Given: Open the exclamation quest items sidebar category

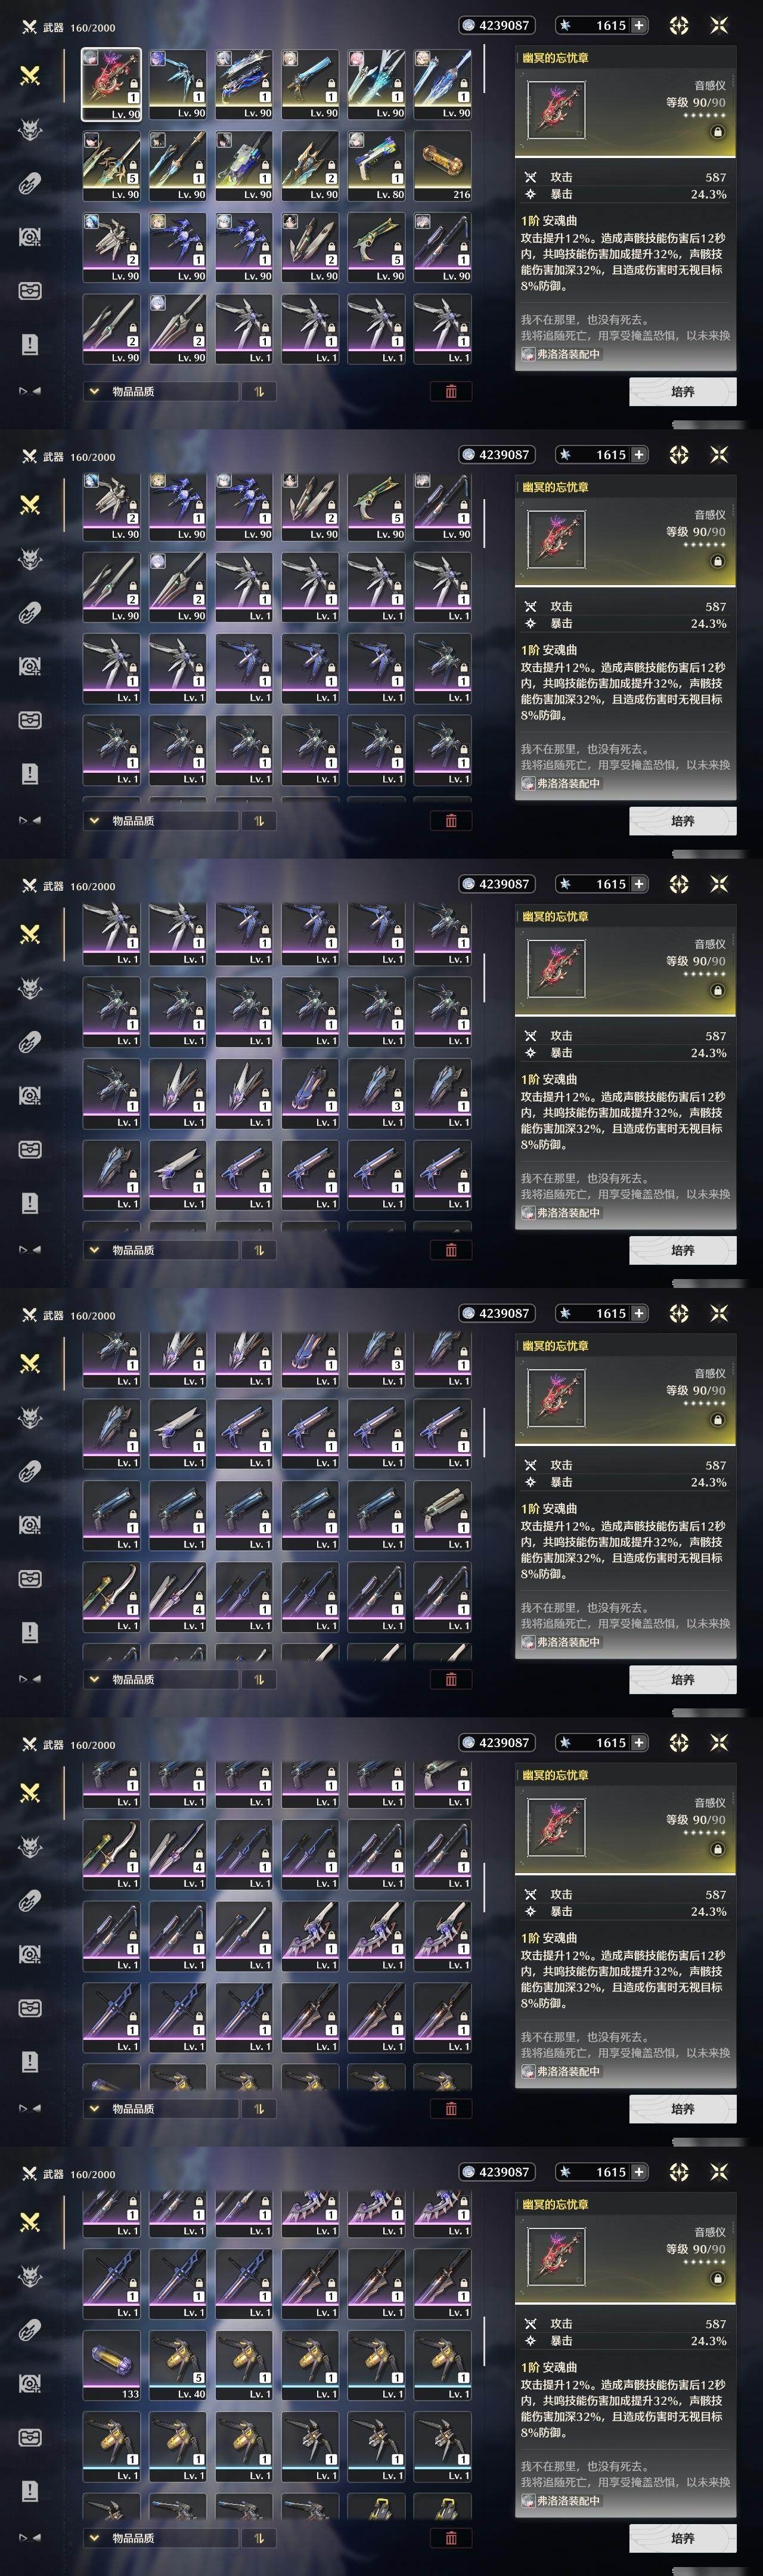Looking at the screenshot, I should coord(30,345).
